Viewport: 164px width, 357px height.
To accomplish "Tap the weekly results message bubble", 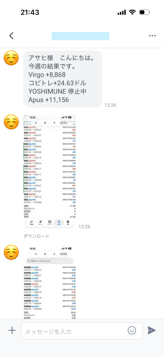I will point(63,79).
